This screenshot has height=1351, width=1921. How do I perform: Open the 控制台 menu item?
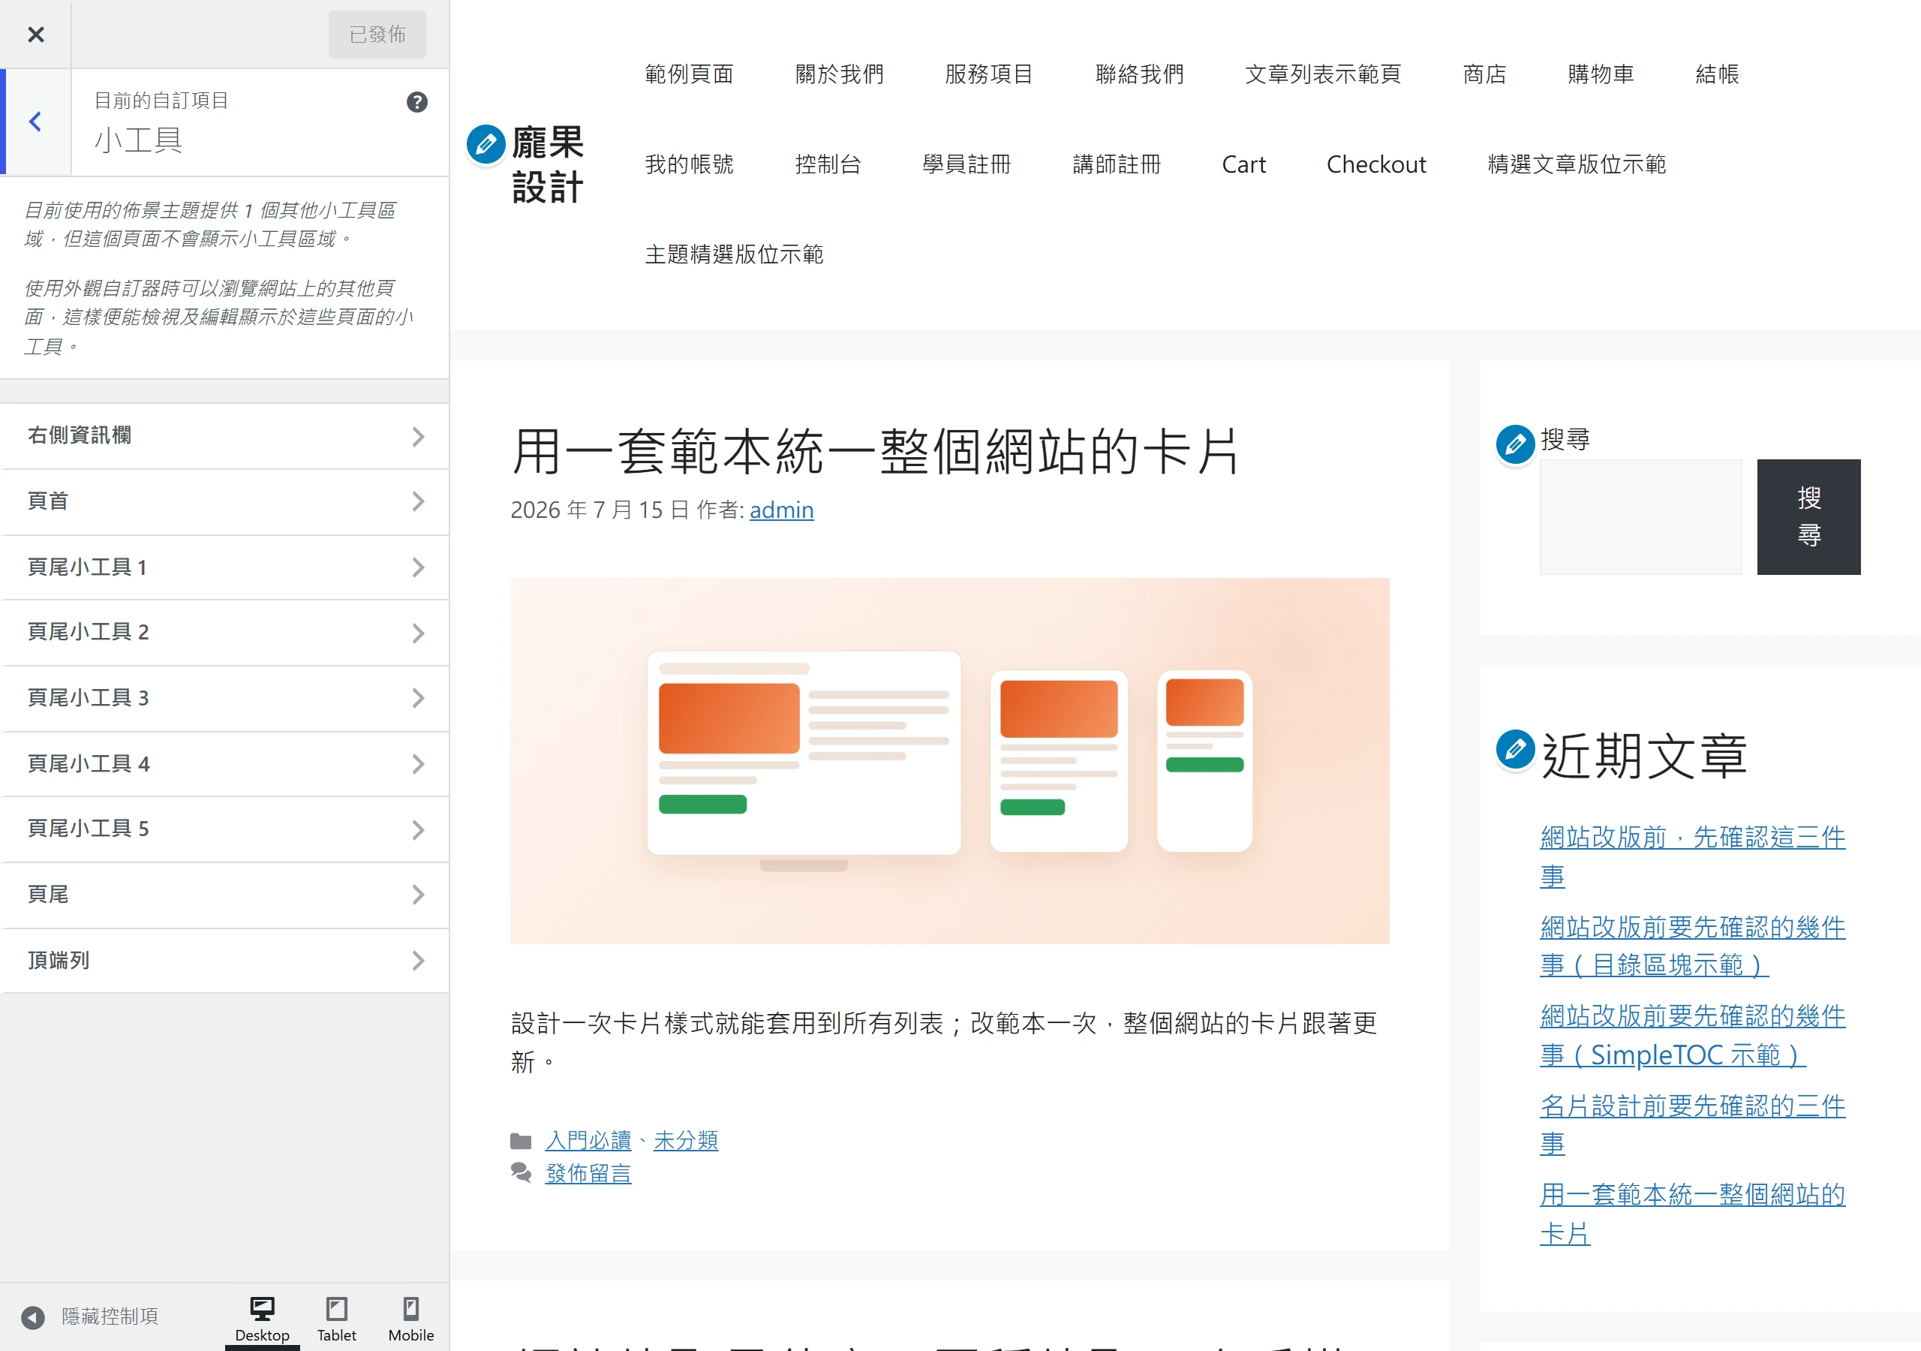coord(828,164)
